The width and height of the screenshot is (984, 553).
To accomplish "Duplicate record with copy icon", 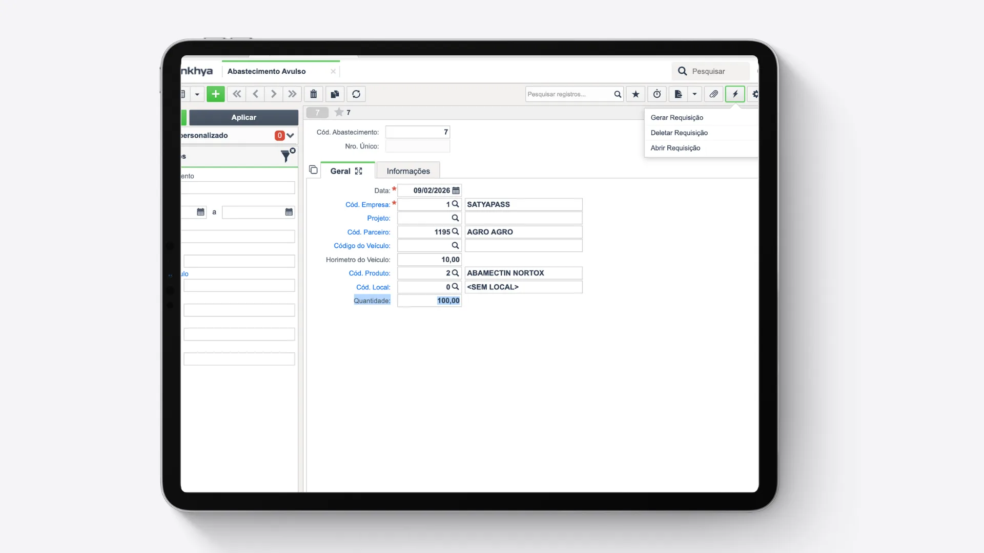I will (x=335, y=94).
